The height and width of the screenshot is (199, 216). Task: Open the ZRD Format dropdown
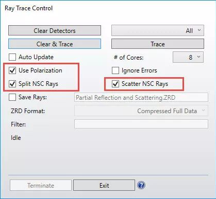(x=141, y=111)
